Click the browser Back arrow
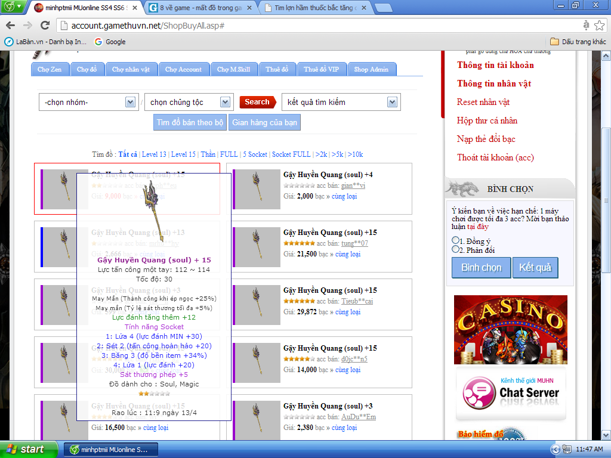The width and height of the screenshot is (611, 458). (x=11, y=26)
